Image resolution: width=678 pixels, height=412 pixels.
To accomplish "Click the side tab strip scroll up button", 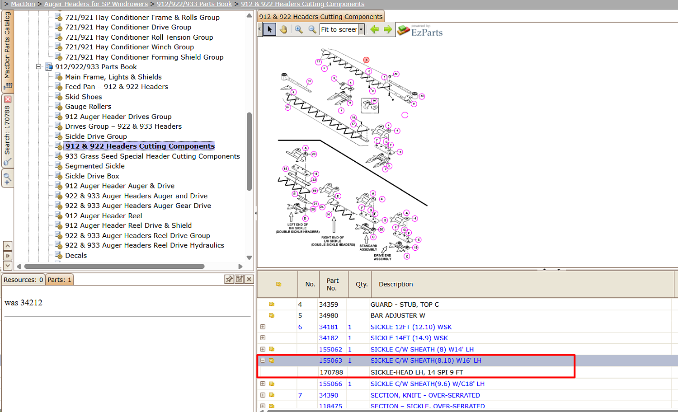I will (x=8, y=246).
